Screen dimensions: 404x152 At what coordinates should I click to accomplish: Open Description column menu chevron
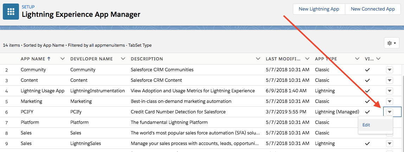point(258,59)
